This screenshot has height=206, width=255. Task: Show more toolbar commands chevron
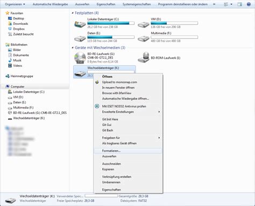[214, 4]
